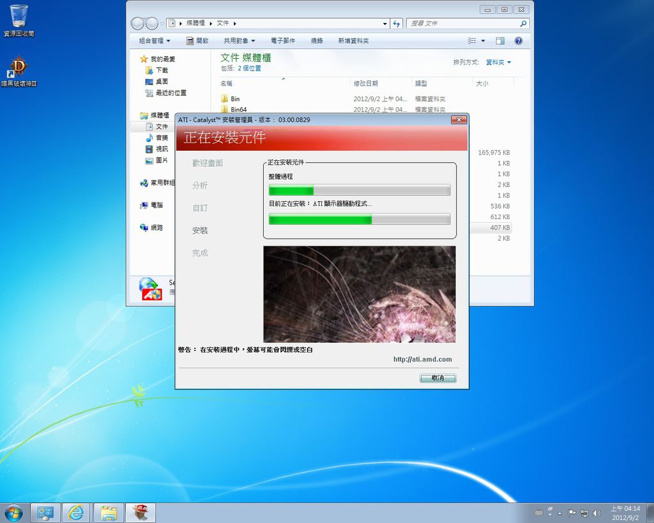Go forward in Explorer window

[x=152, y=24]
